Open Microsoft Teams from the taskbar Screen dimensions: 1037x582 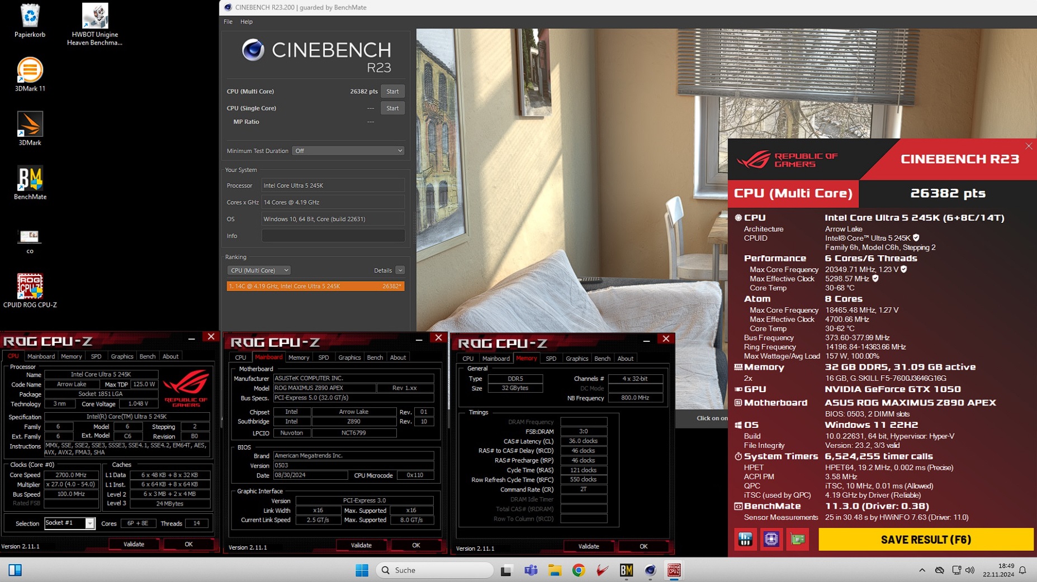[531, 570]
